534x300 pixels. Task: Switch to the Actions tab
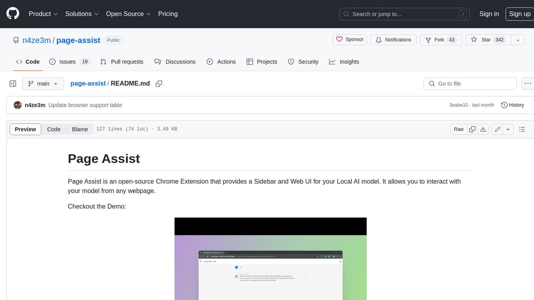221,62
